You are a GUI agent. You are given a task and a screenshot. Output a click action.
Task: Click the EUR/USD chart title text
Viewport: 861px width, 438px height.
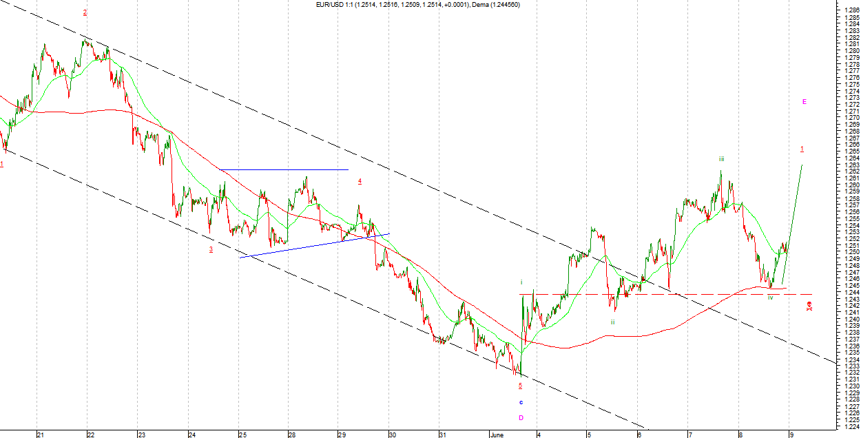pos(413,5)
